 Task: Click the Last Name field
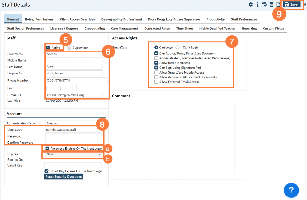[x=74, y=67]
